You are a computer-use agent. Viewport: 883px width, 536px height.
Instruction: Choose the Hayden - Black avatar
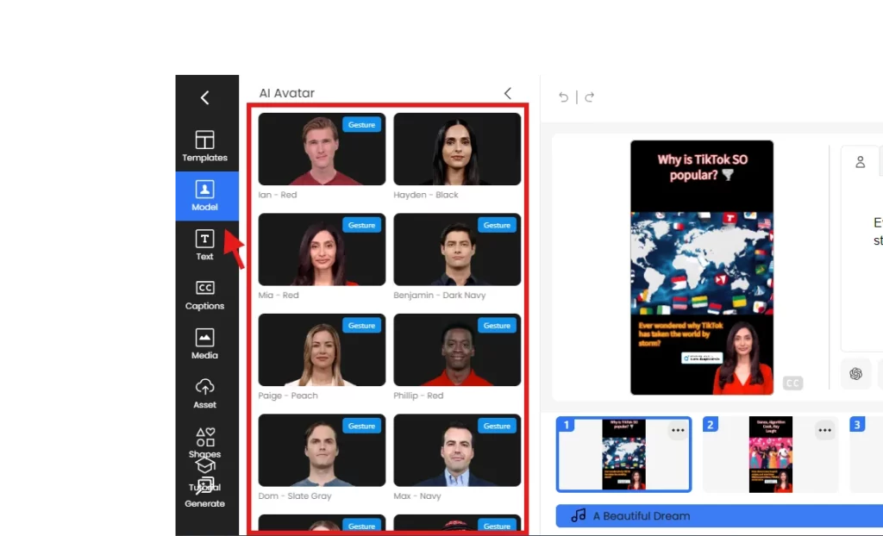pos(457,148)
